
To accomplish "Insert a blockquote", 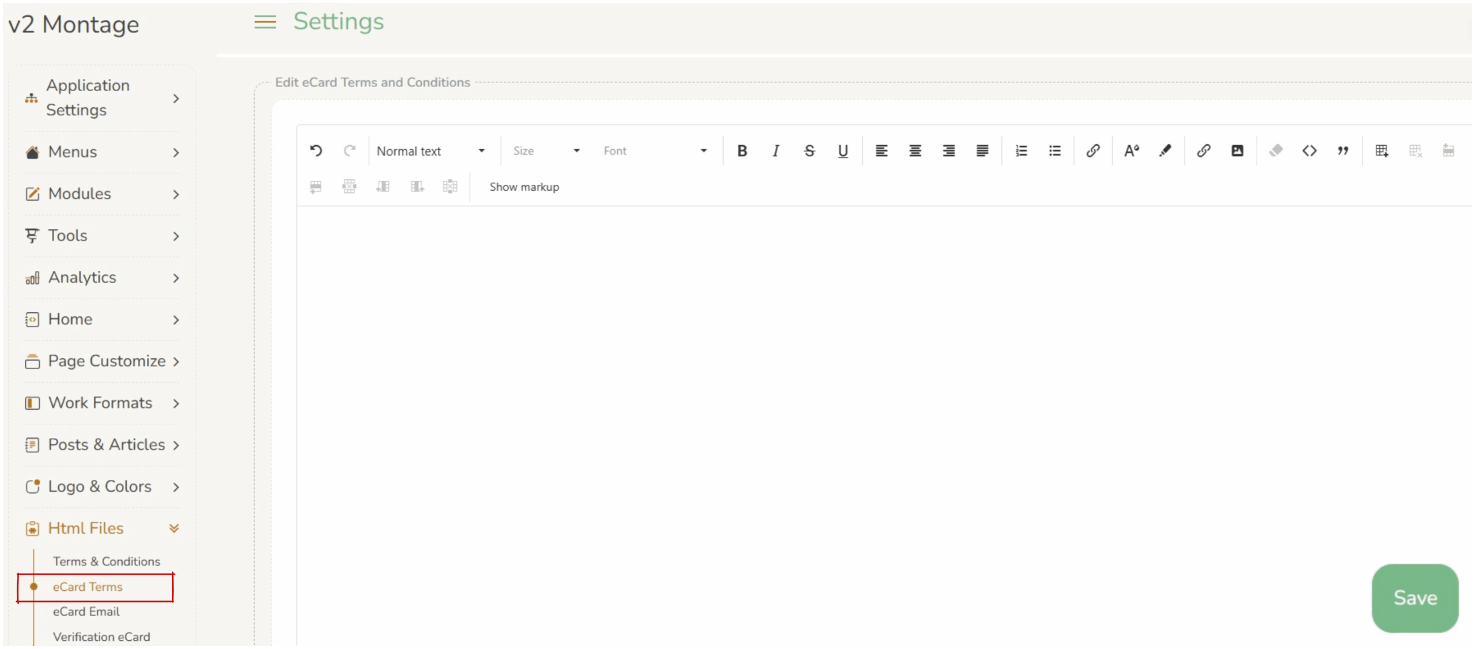I will 1343,151.
